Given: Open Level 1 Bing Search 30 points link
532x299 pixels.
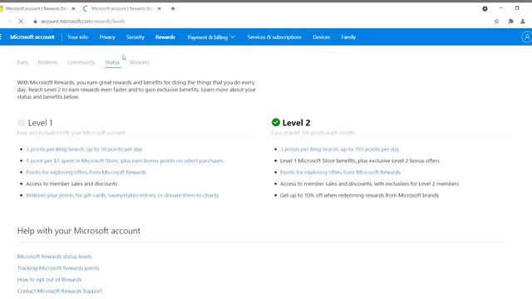Looking at the screenshot, I should coord(84,149).
